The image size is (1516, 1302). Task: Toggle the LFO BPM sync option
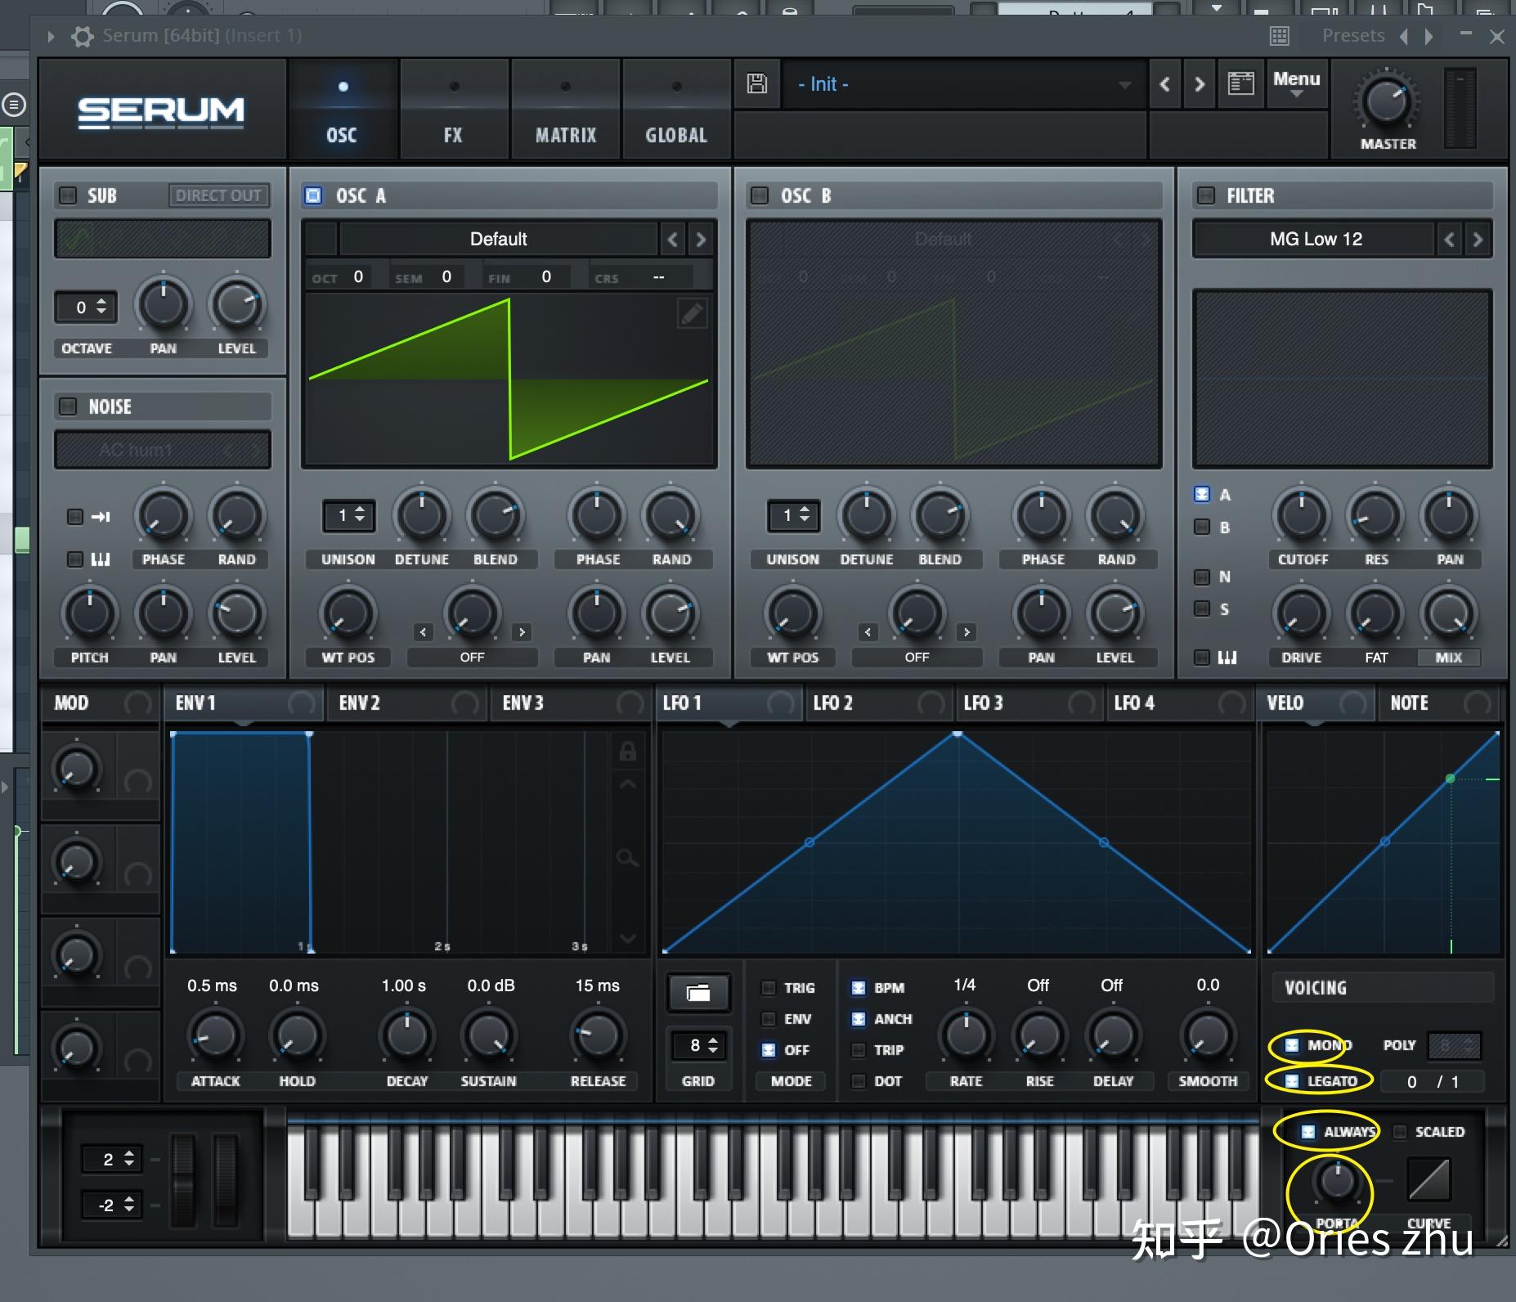pyautogui.click(x=859, y=988)
